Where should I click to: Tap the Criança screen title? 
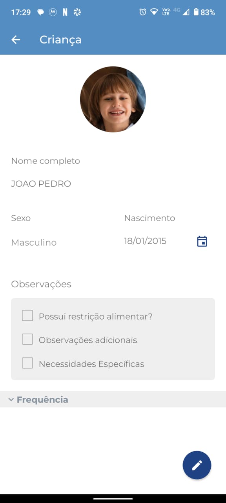tap(60, 40)
